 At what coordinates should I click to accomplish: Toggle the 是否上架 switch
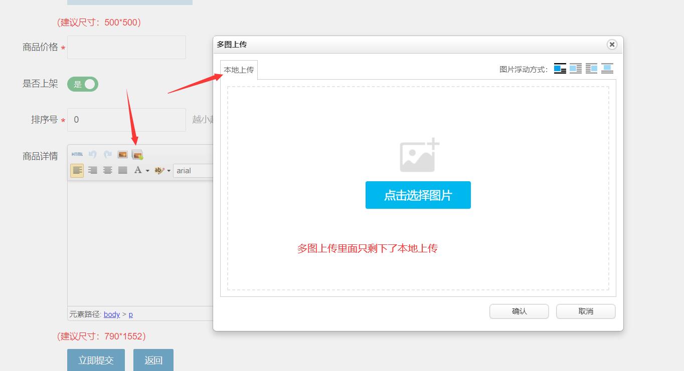click(83, 84)
